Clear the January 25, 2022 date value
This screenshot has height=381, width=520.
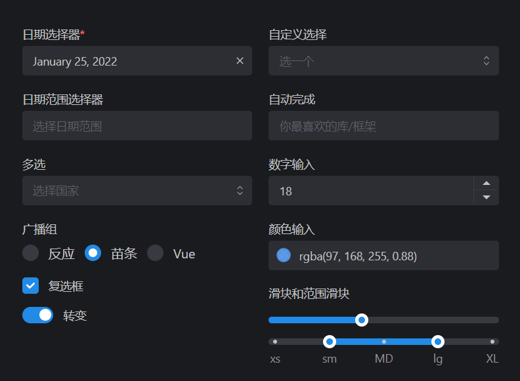click(x=240, y=60)
